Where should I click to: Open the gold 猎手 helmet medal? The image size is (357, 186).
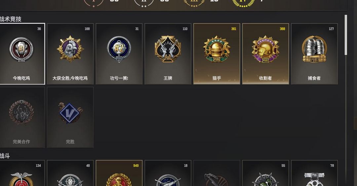point(217,54)
